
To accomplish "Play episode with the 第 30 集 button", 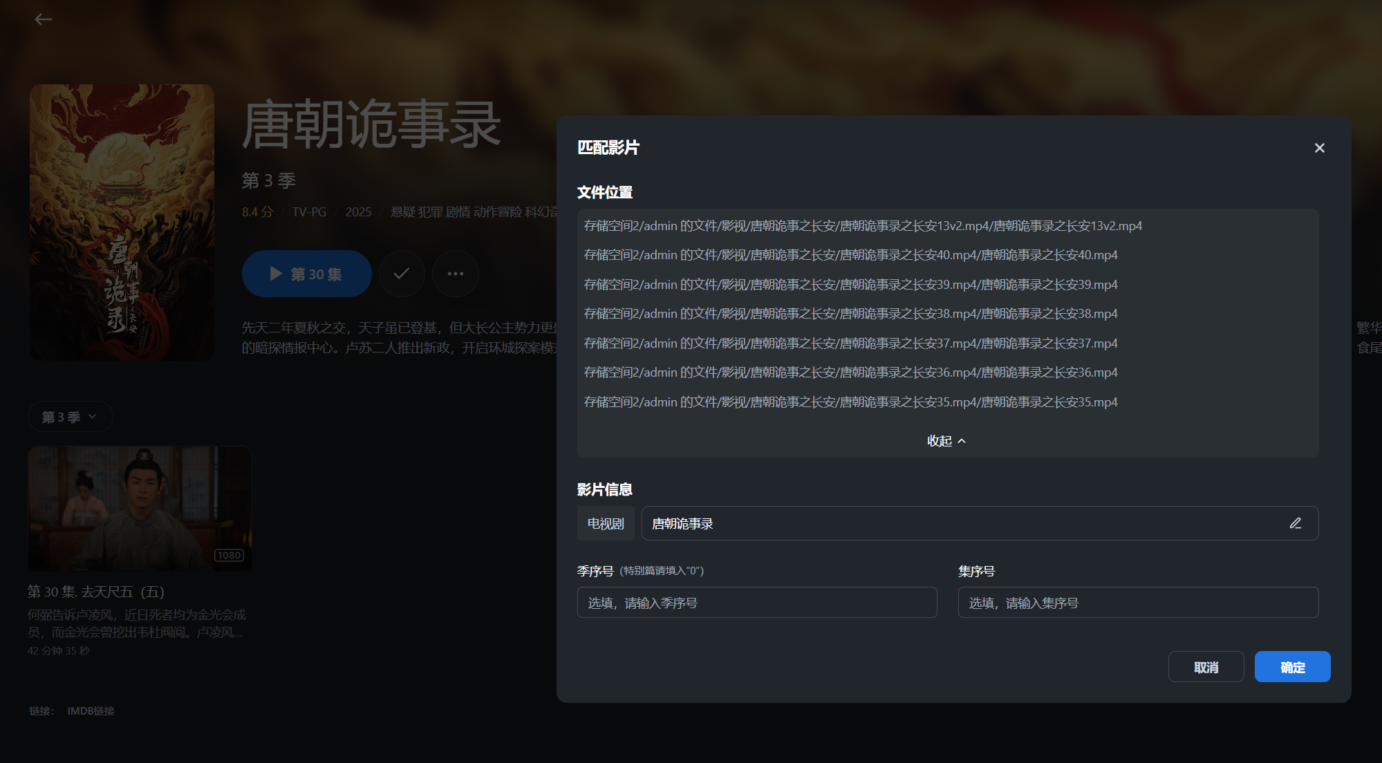I will (x=306, y=274).
